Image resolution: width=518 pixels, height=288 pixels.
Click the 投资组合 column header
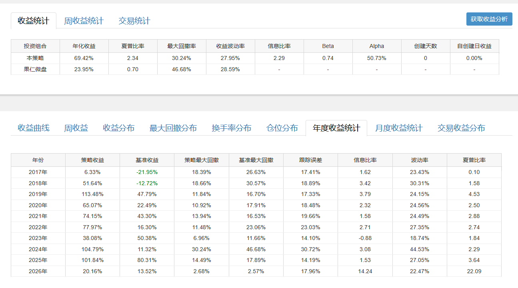(x=35, y=46)
